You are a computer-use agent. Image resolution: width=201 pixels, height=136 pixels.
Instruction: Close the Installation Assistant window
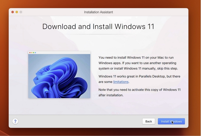coord(13,12)
